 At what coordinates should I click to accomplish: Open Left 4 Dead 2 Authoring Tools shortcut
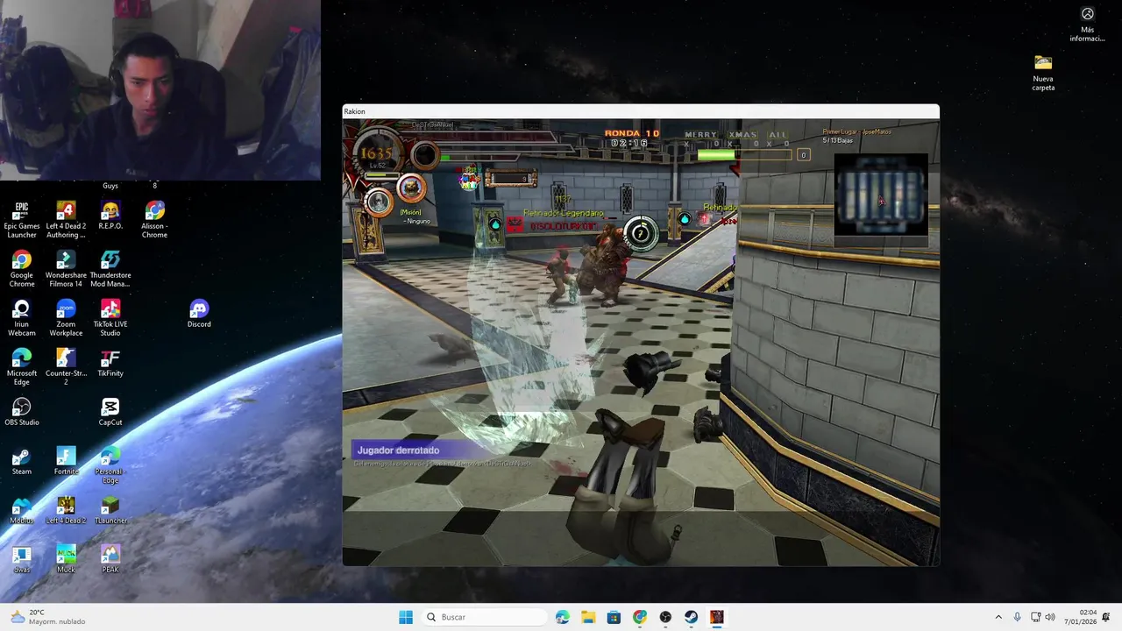(66, 220)
